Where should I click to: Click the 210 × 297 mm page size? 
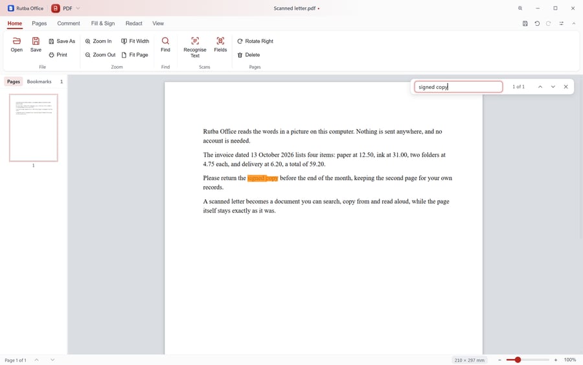click(469, 360)
